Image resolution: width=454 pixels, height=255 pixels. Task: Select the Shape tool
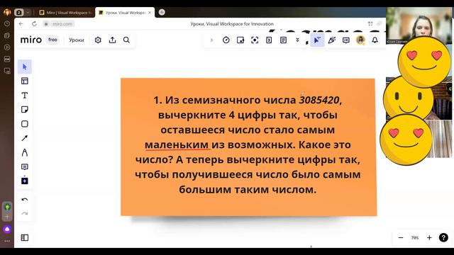[25, 124]
